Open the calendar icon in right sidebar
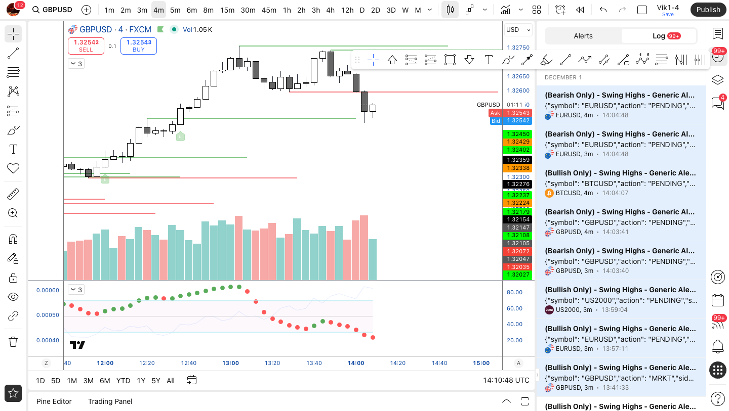Viewport: 729px width, 411px height. pos(717,300)
